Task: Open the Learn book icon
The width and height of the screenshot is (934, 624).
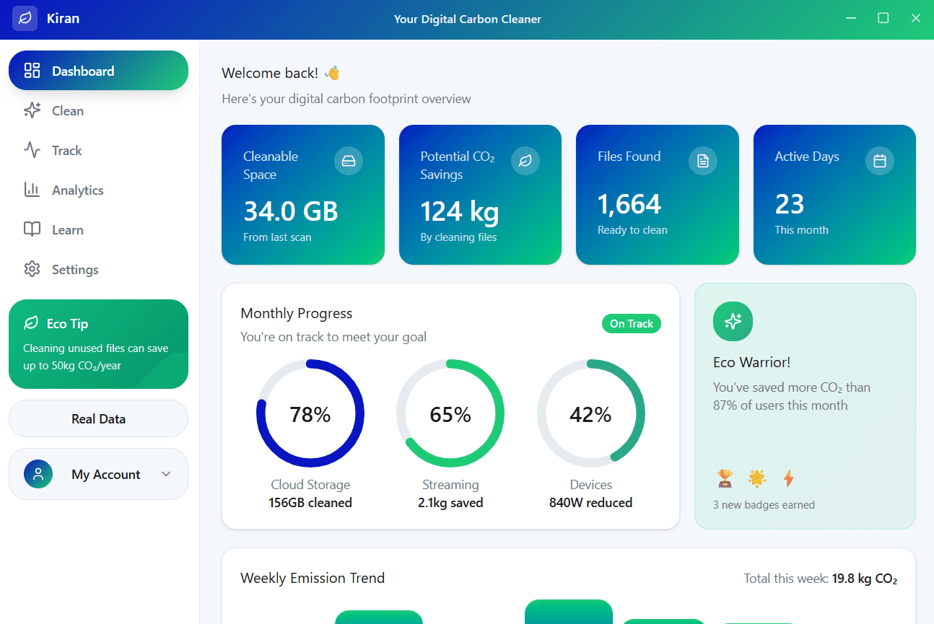Action: coord(32,229)
